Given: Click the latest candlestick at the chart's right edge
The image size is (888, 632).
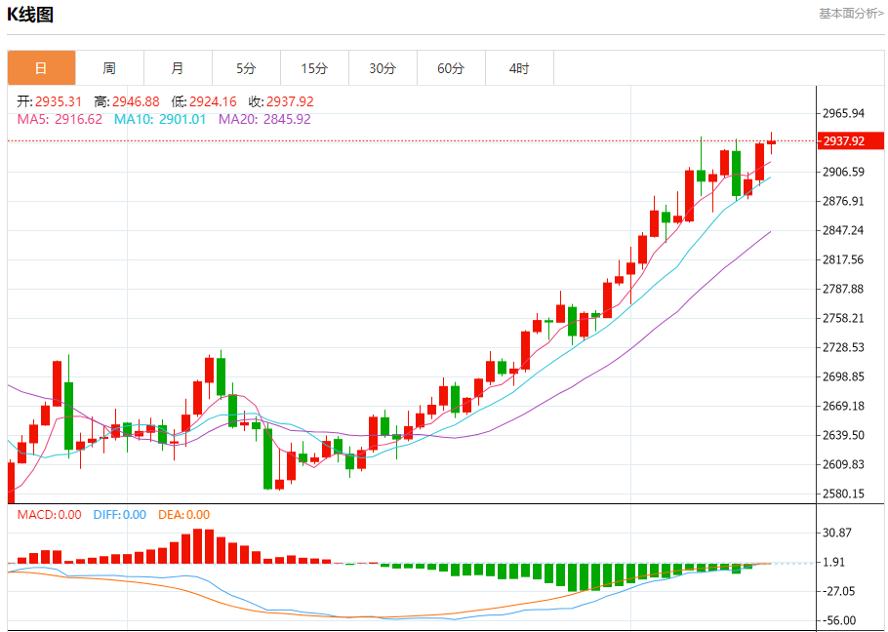Looking at the screenshot, I should coord(771,142).
